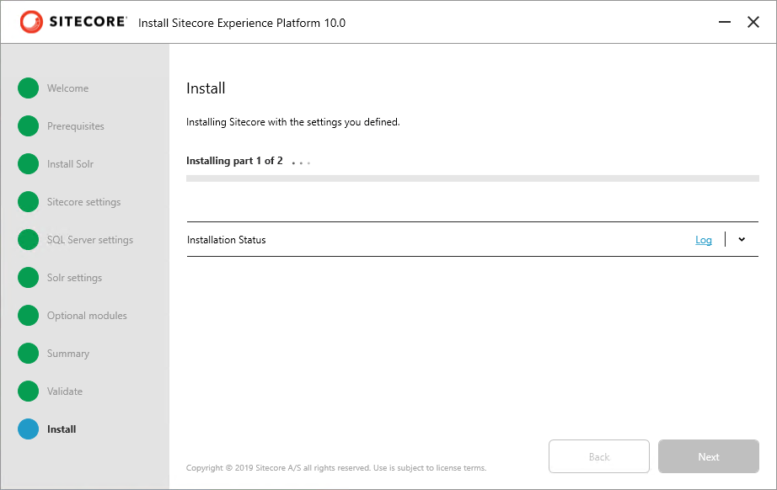
Task: Click the green Sitecore settings step circle
Action: [x=29, y=201]
